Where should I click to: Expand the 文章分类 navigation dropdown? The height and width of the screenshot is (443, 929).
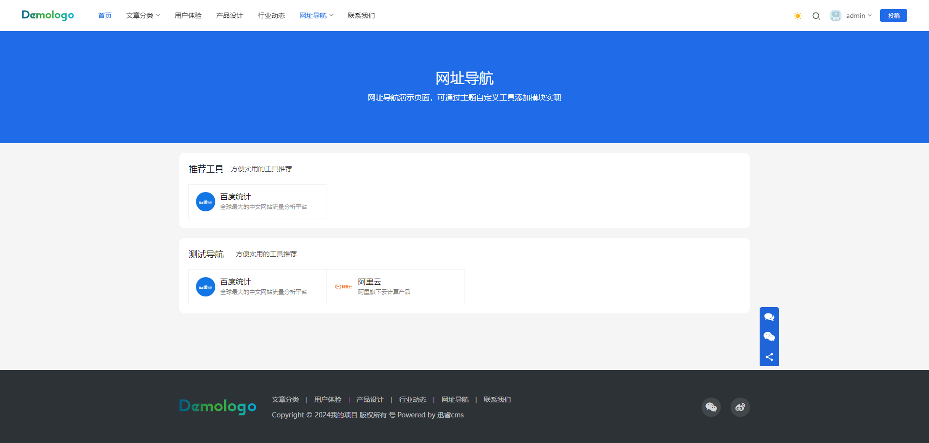[x=143, y=15]
